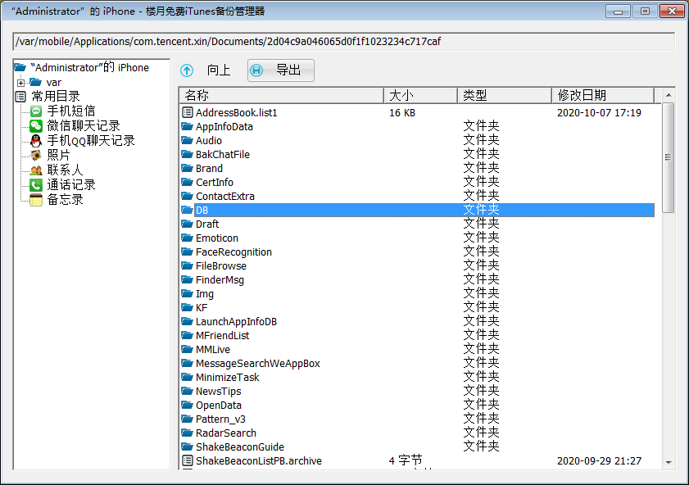Image resolution: width=689 pixels, height=485 pixels.
Task: Select the ContactExtra folder icon
Action: click(188, 196)
